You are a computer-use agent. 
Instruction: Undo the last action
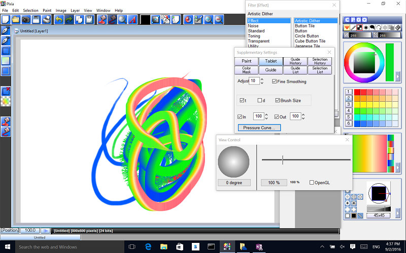59,20
